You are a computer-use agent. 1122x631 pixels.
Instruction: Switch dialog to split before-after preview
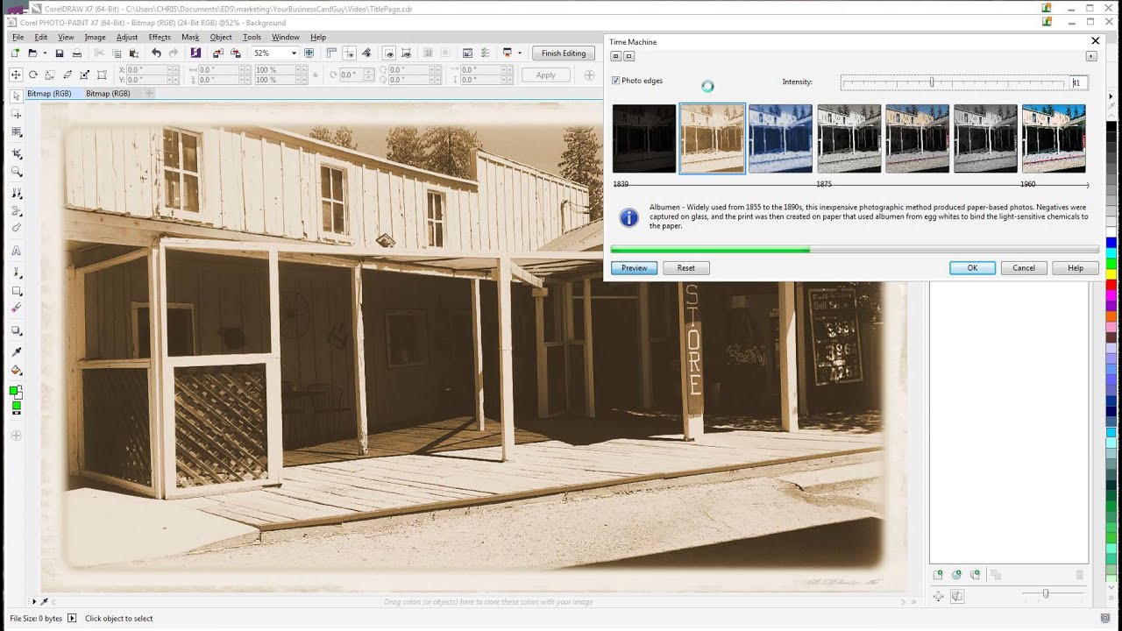(x=615, y=56)
